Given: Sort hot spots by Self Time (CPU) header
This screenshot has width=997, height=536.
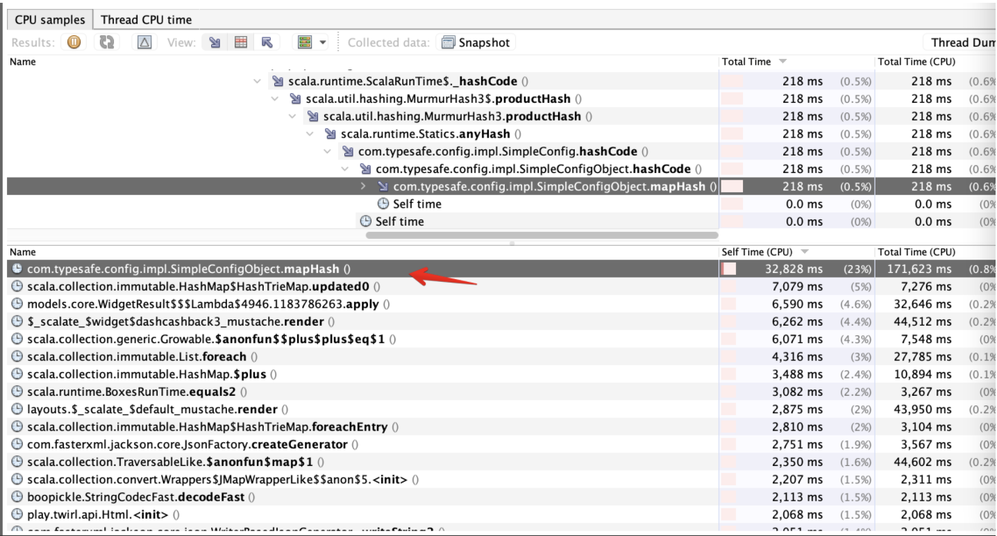Looking at the screenshot, I should 796,252.
